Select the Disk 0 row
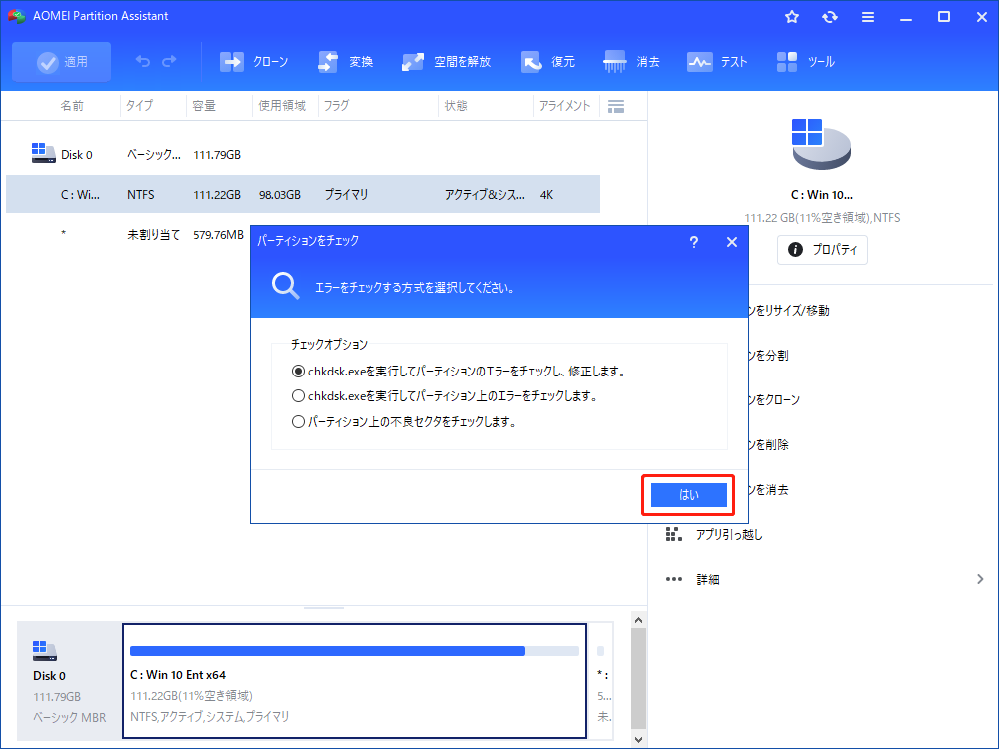Image resolution: width=999 pixels, height=749 pixels. tap(304, 154)
